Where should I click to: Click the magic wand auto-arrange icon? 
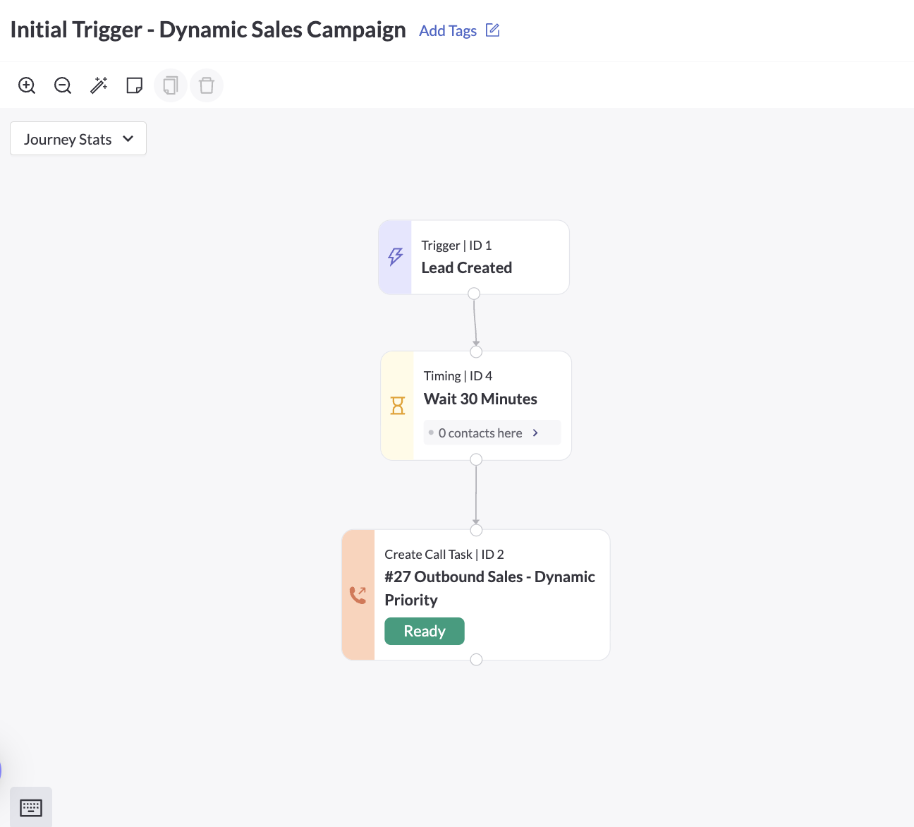99,85
